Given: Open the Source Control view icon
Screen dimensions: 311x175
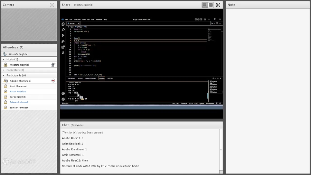Looking at the screenshot, I should pyautogui.click(x=63, y=36).
